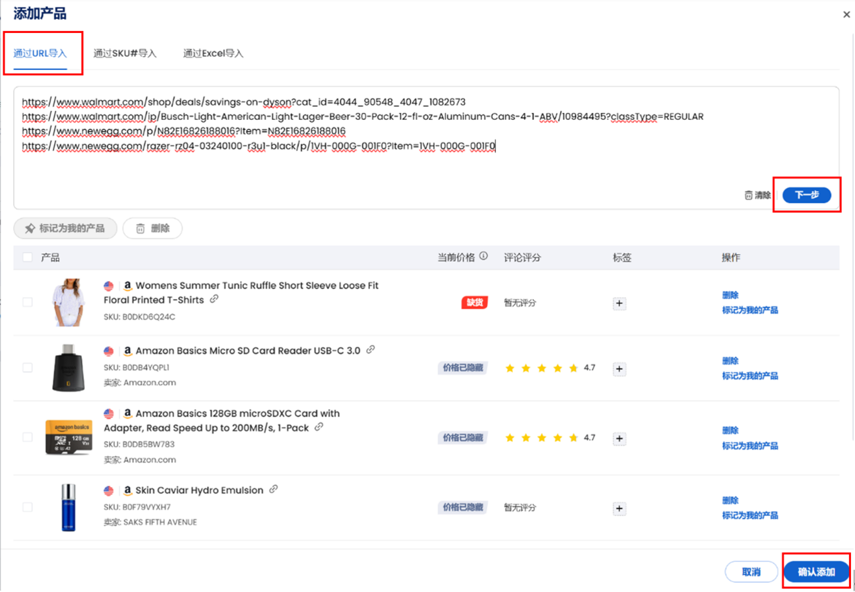Close the 添加产品 dialog

[846, 14]
